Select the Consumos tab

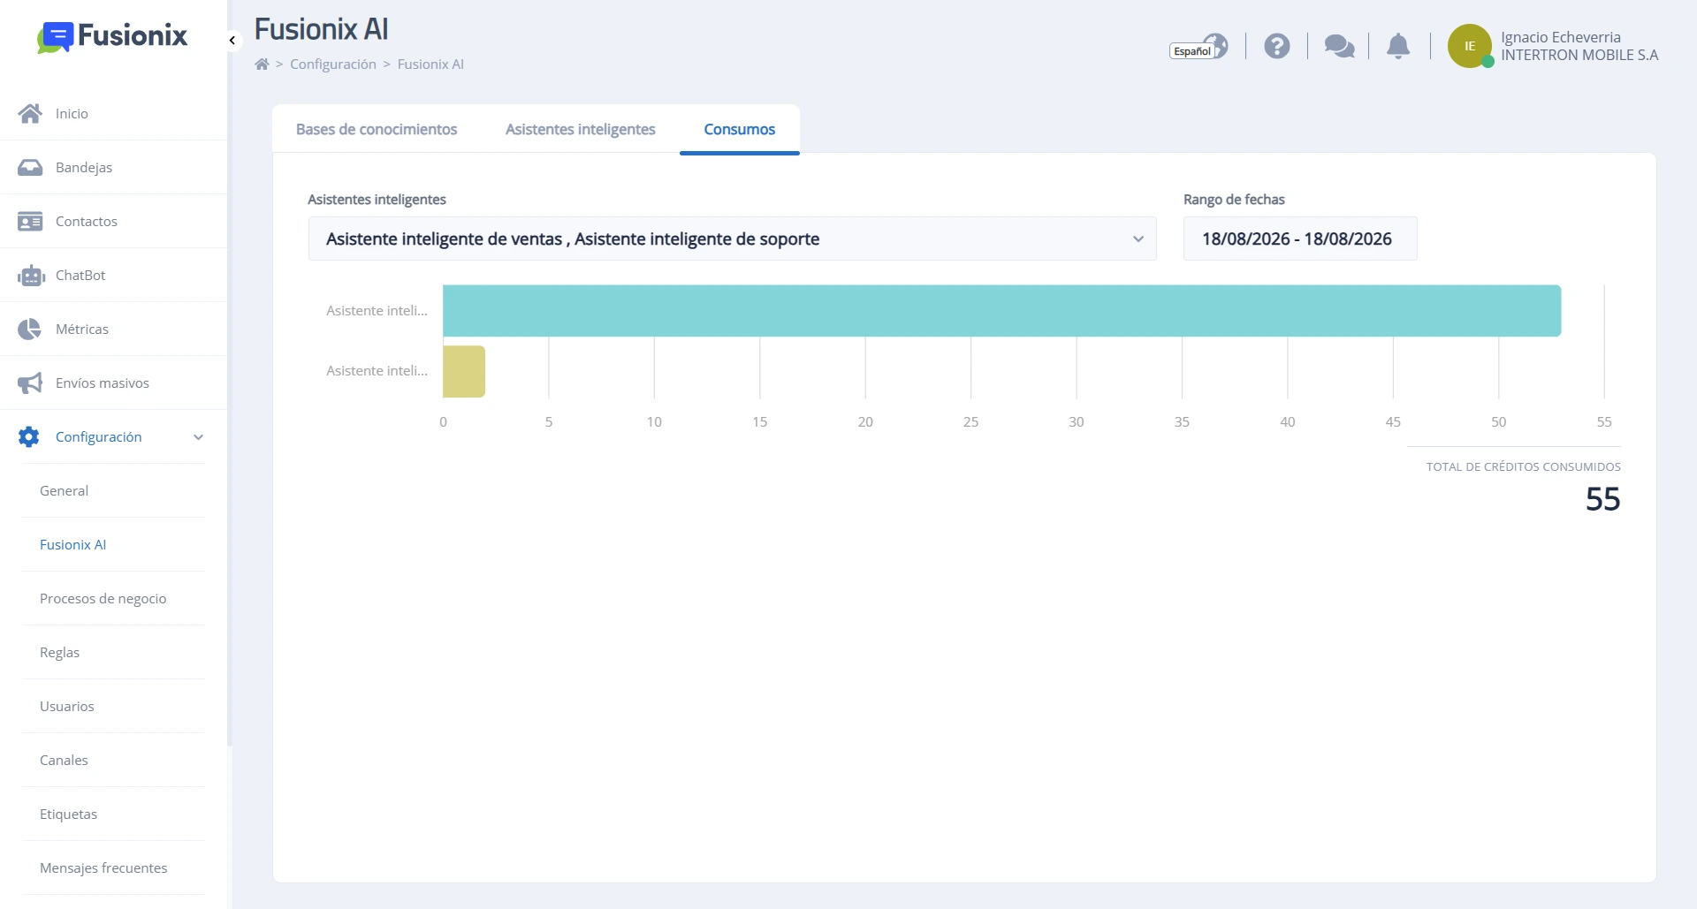(x=739, y=129)
